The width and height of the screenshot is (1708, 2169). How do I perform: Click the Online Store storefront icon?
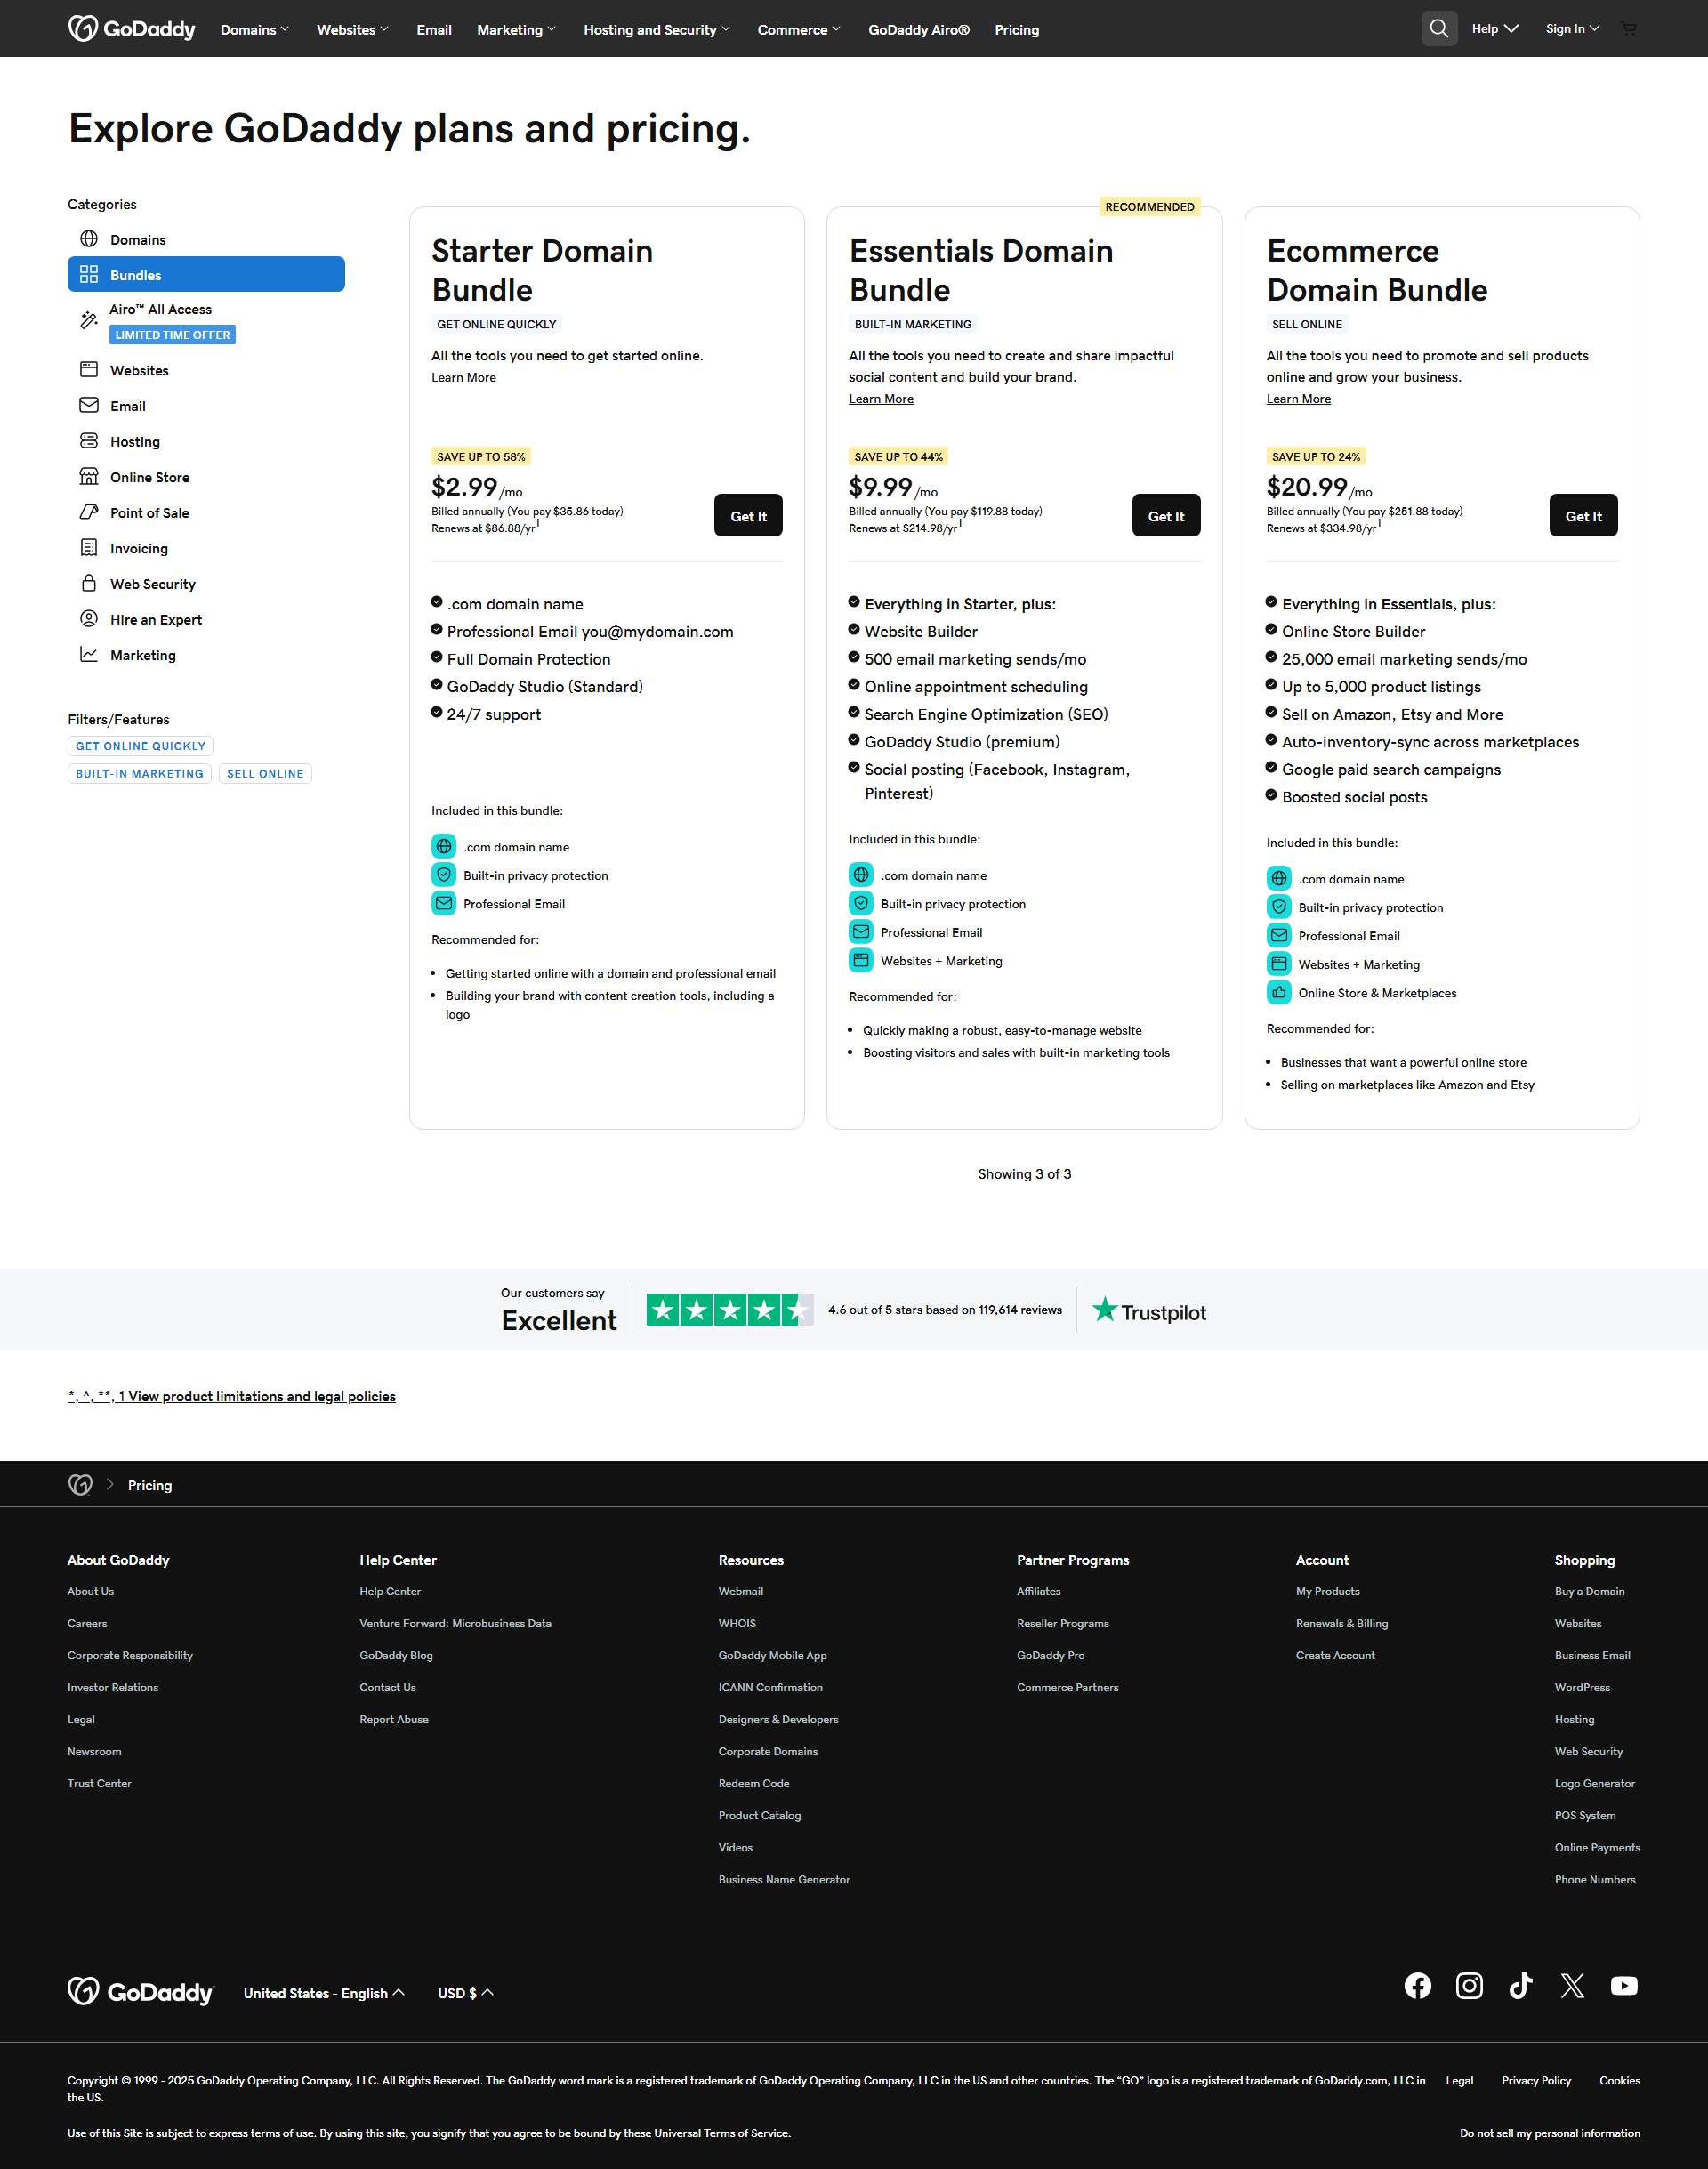[89, 476]
